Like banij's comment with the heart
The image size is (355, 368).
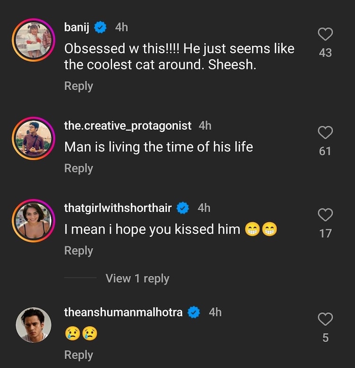click(x=325, y=34)
